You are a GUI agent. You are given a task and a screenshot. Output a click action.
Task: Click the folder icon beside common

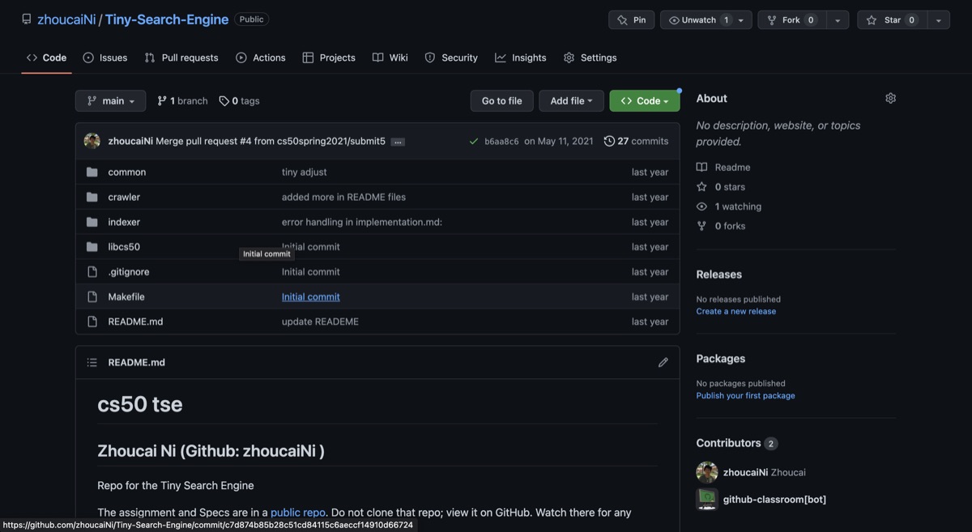pyautogui.click(x=92, y=172)
